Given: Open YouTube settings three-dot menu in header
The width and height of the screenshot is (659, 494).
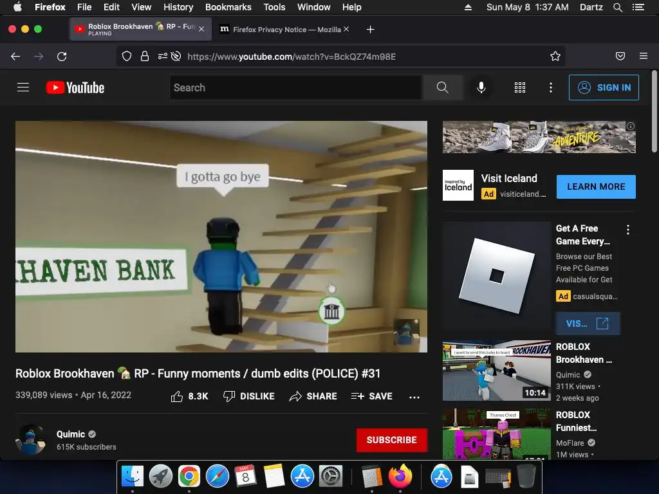Looking at the screenshot, I should [x=551, y=87].
